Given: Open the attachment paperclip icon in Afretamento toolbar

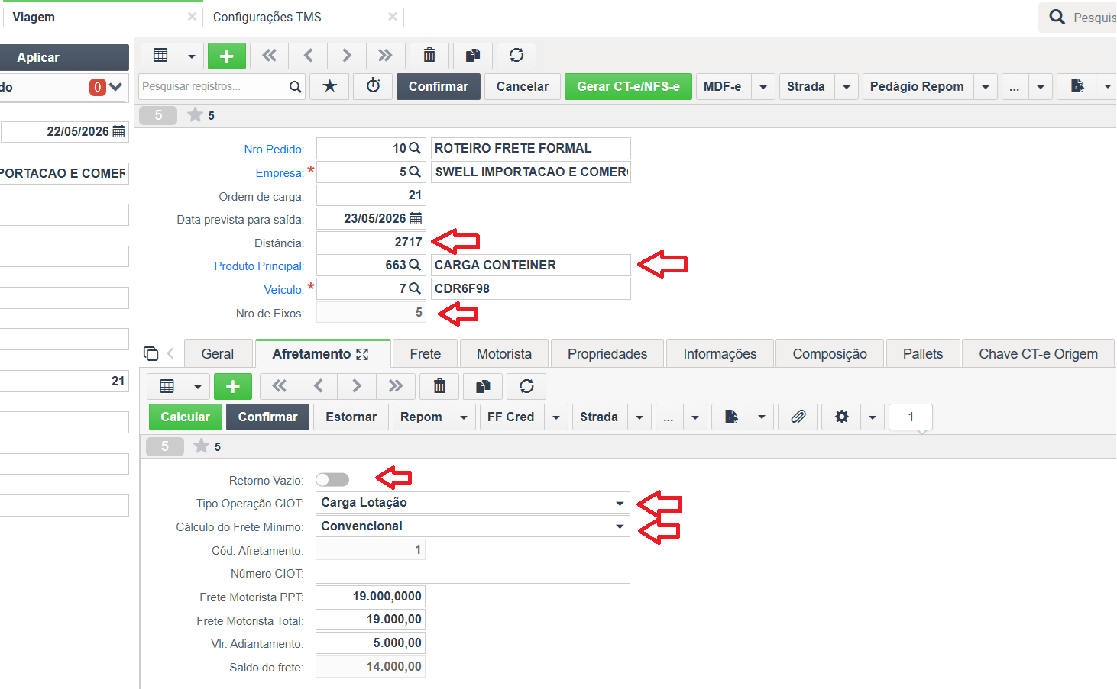Looking at the screenshot, I should pos(798,417).
